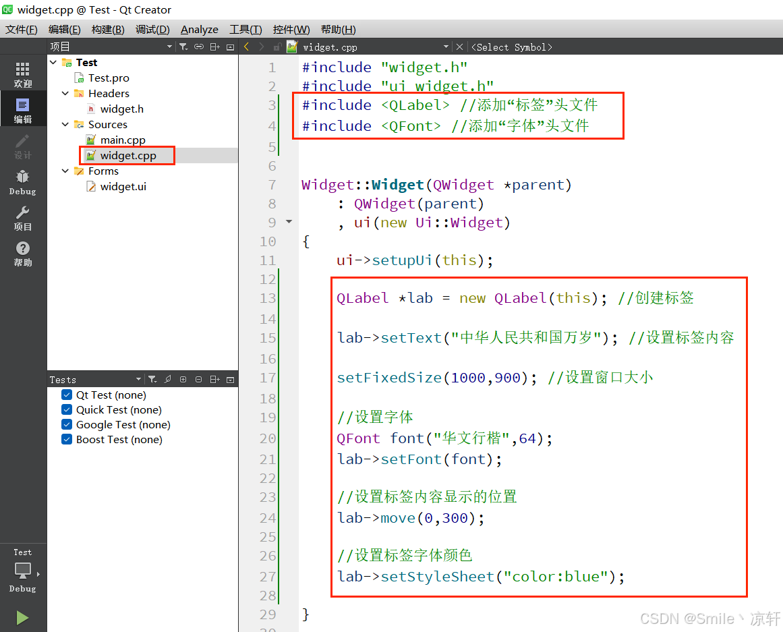Click the green Run button

pos(22,618)
